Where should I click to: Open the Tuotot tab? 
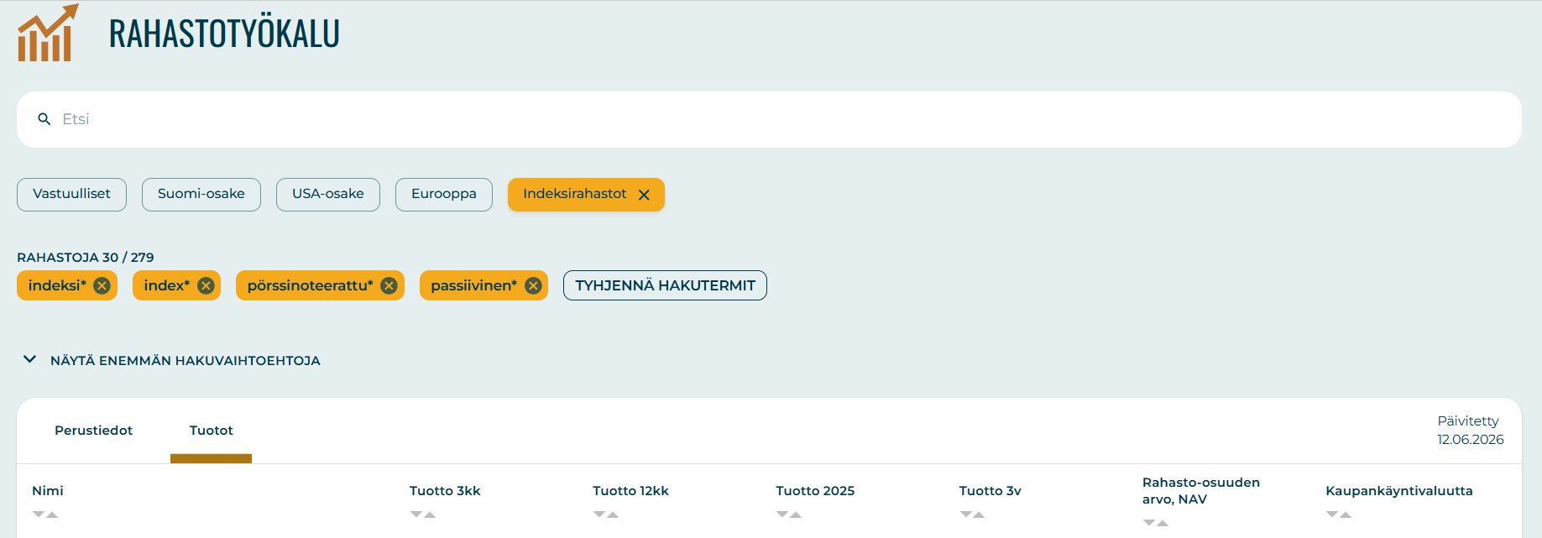tap(212, 431)
